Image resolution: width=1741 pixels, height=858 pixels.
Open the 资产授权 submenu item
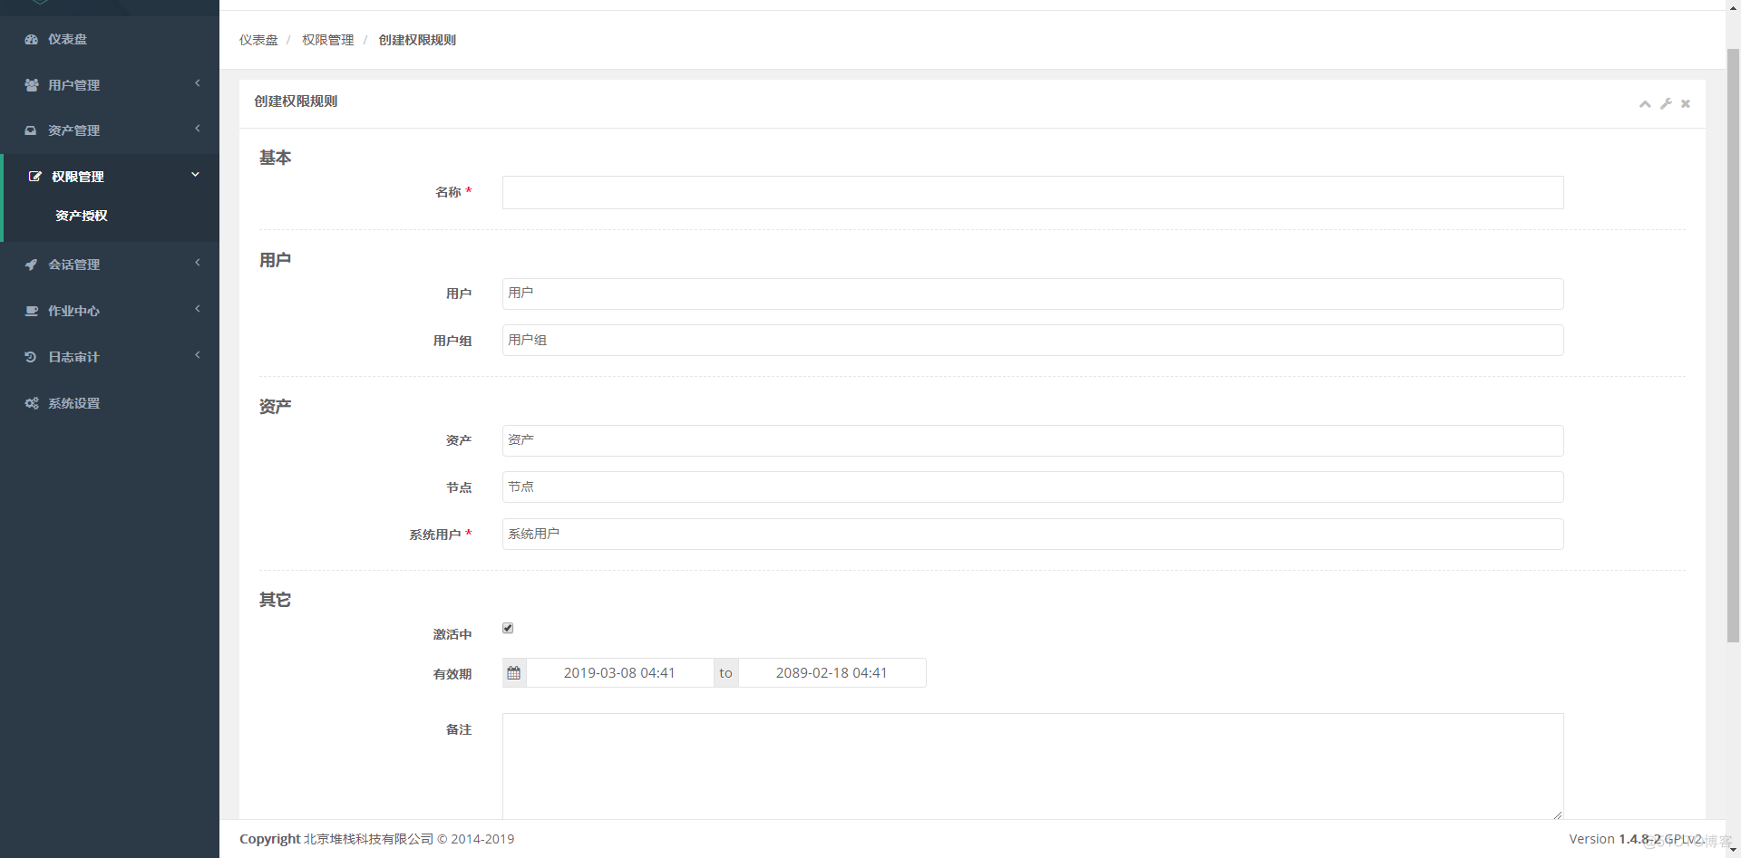tap(82, 216)
